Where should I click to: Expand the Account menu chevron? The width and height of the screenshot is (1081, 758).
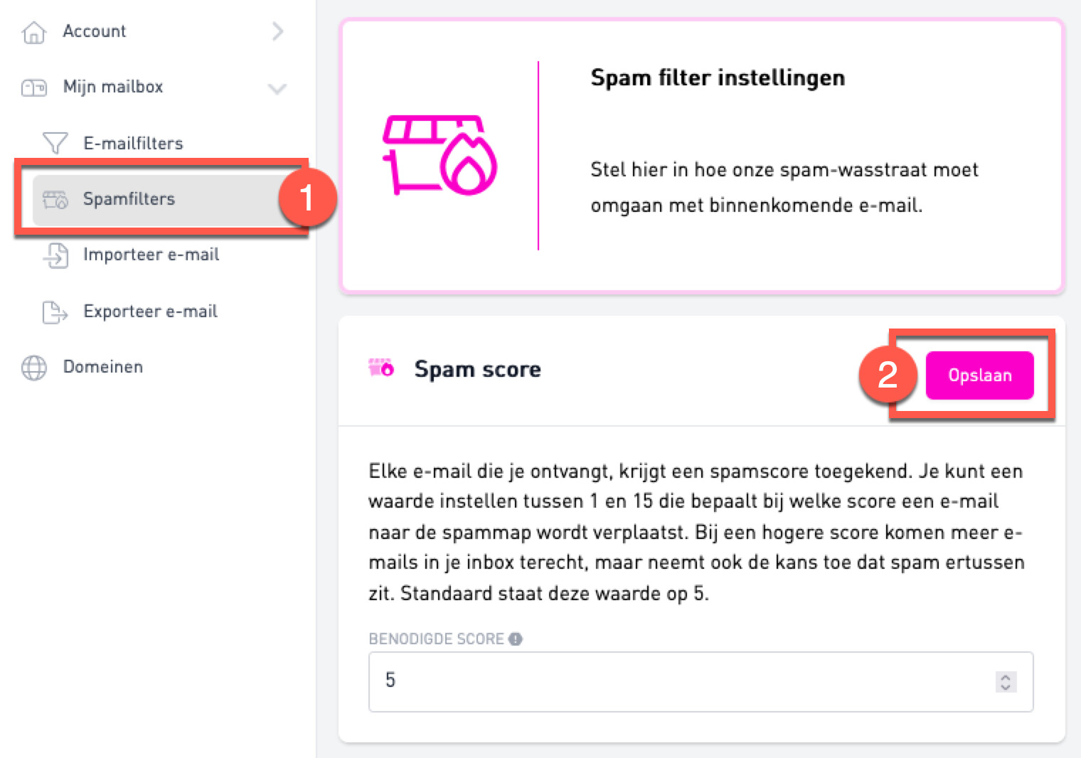coord(277,31)
